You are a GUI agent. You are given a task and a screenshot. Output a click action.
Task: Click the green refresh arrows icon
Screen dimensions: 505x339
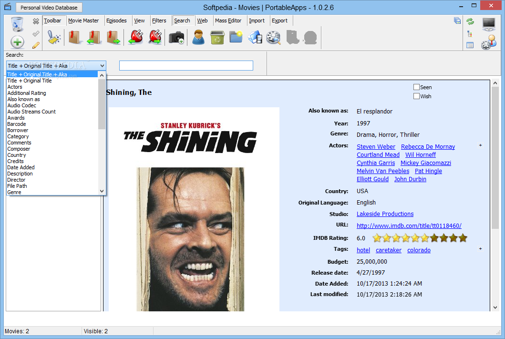(x=470, y=21)
